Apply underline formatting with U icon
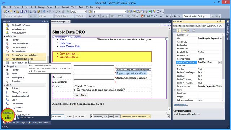Image resolution: width=231 pixels, height=130 pixels. tap(98, 16)
